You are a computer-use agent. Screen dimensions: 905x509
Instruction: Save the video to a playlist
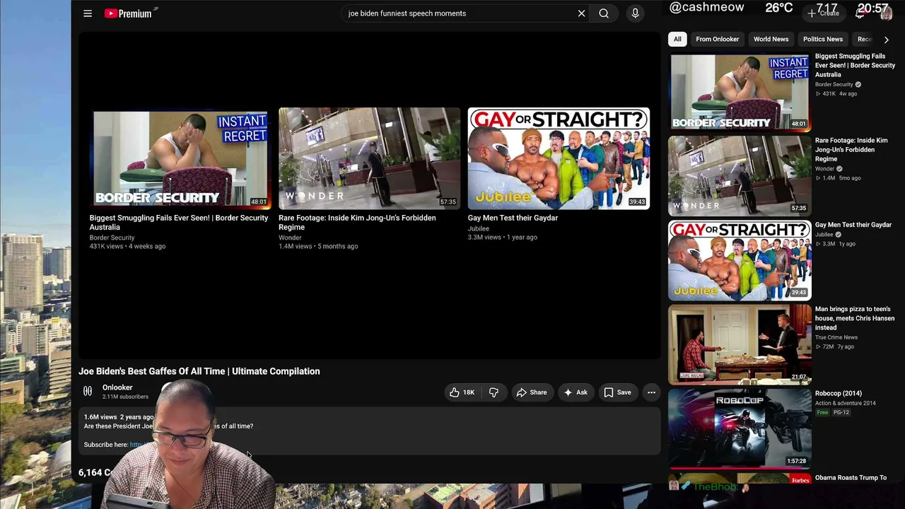(617, 392)
